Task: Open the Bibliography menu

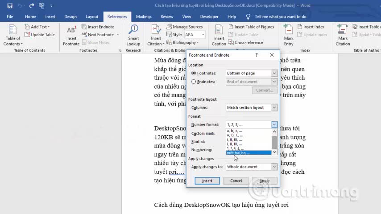Action: coord(182,42)
